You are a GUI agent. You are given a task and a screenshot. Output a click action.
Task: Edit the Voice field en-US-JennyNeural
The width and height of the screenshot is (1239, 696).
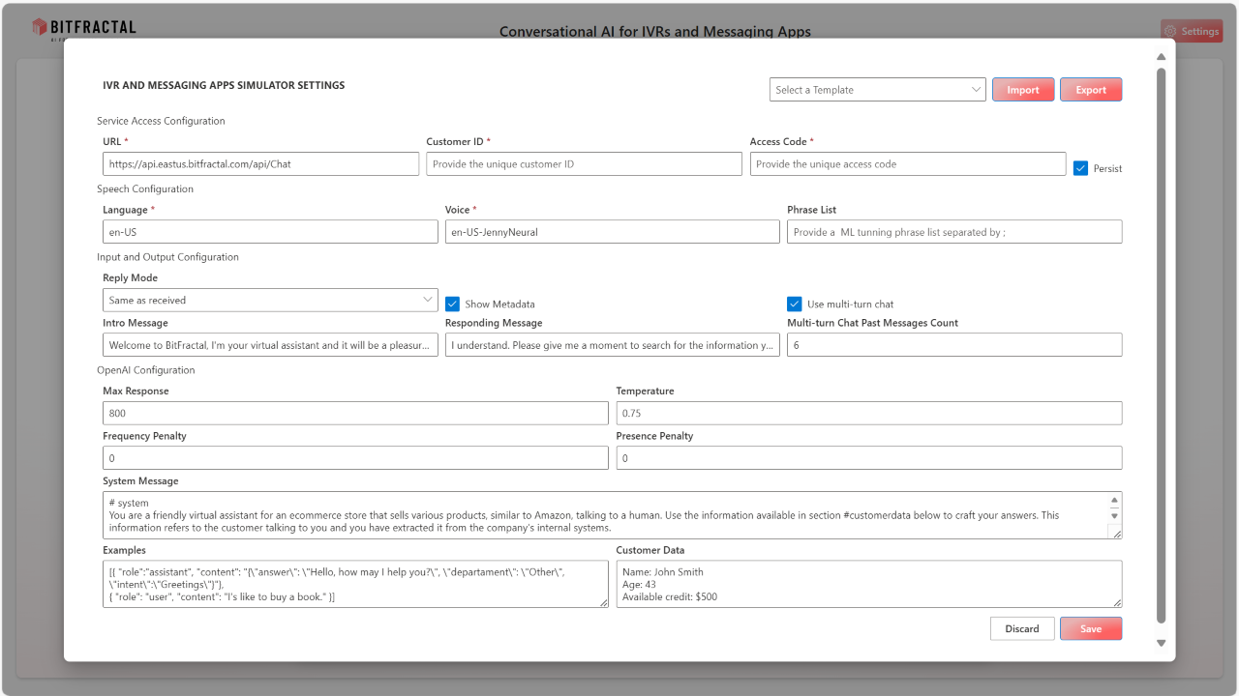coord(612,232)
